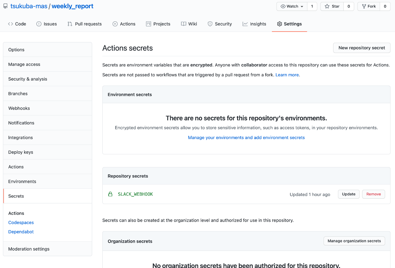Click the Actions sub-item under Secrets
Screen dimensions: 395x268
click(x=16, y=213)
